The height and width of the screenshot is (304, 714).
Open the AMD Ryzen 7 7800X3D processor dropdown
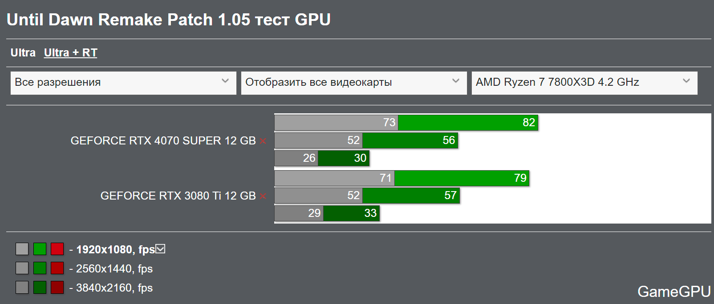tap(584, 83)
